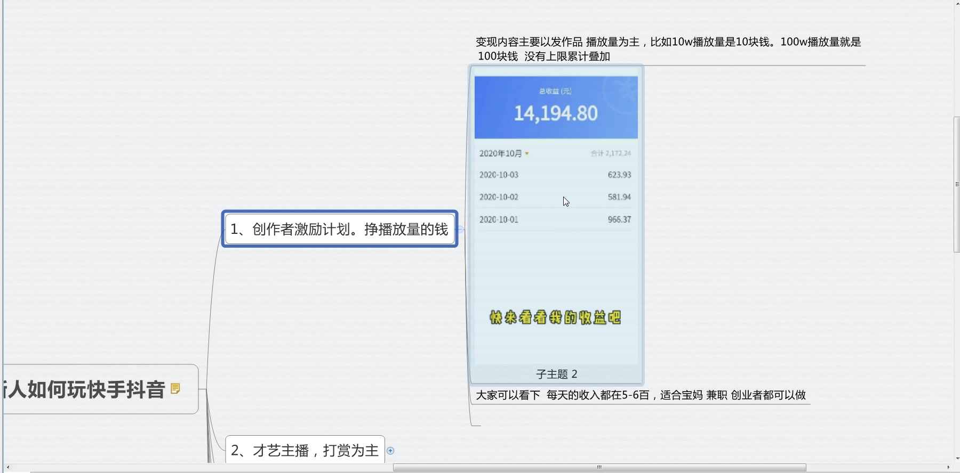
Task: Click the scroll left arrow on horizontal scrollbar
Action: [7, 468]
